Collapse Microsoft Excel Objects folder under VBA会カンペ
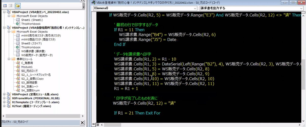This screenshot has width=306, height=127. point(9,16)
